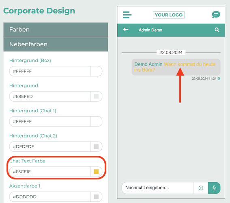Viewport: 230px width, 203px height.
Task: Focus the Nachricht eingeben message field
Action: pyautogui.click(x=158, y=188)
